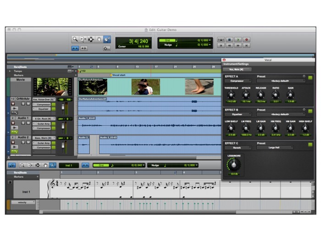
Task: Select the MIDI editor Selector tool
Action: pos(38,165)
